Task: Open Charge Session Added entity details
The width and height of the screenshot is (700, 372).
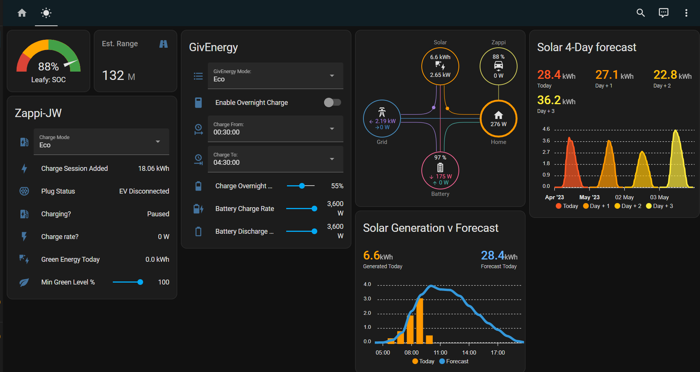Action: (x=94, y=169)
